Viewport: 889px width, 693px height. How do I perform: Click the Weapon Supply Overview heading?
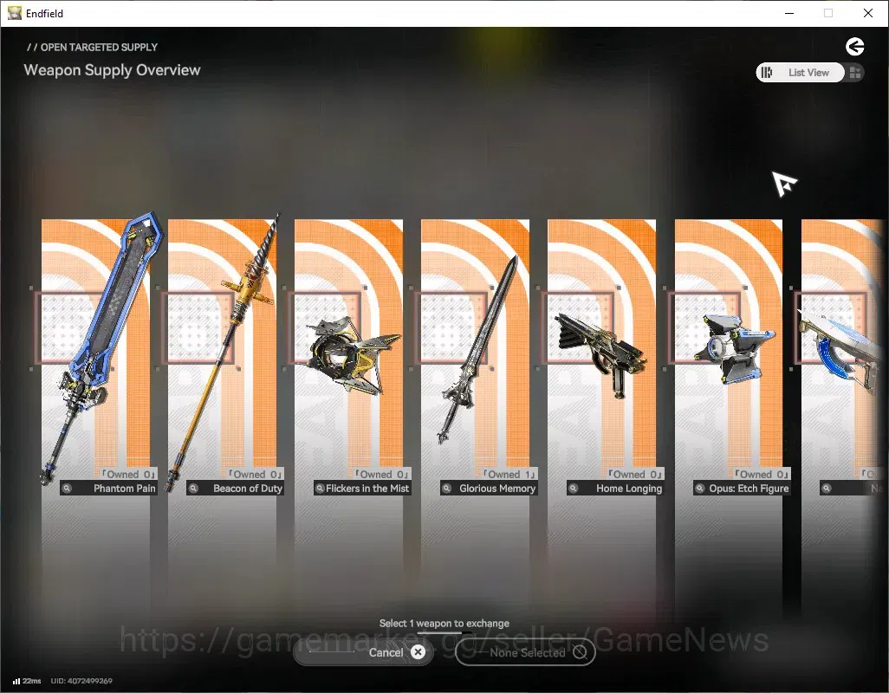113,70
